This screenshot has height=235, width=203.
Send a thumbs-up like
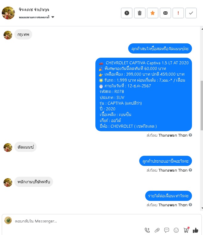(x=195, y=230)
